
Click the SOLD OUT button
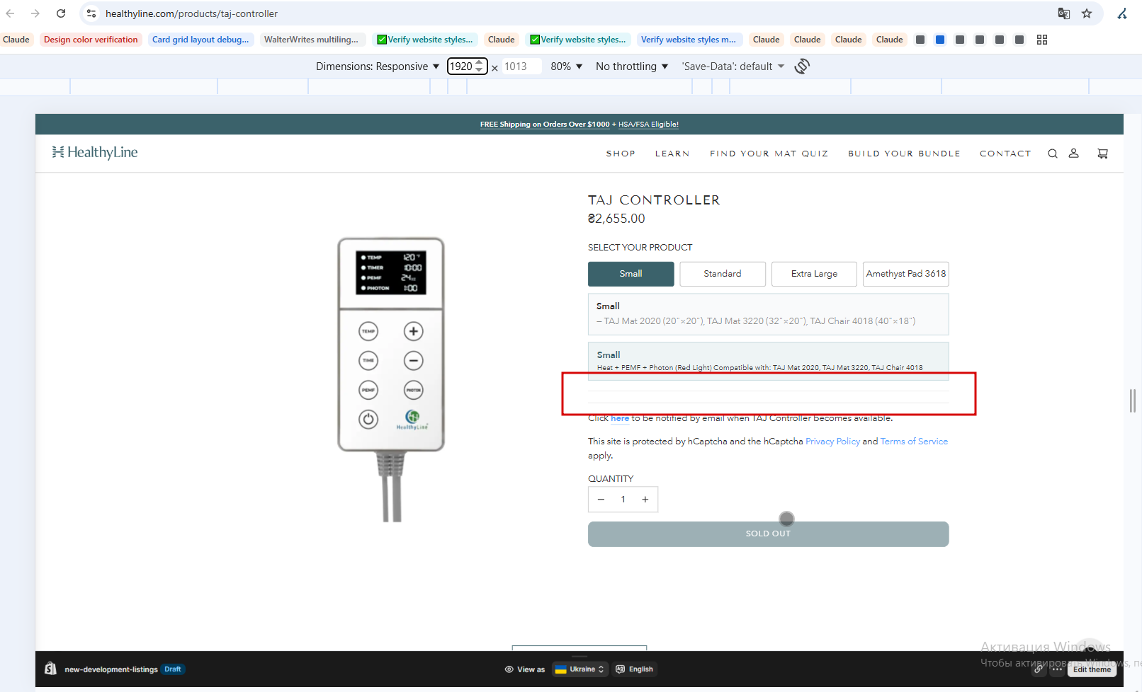tap(768, 534)
